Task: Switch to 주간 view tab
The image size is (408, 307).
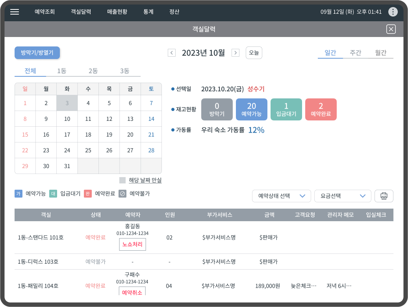Action: point(356,53)
